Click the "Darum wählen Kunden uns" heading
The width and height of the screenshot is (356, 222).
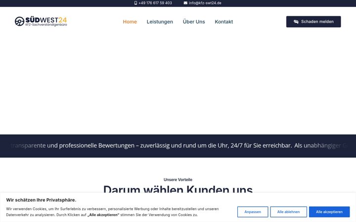point(178,189)
